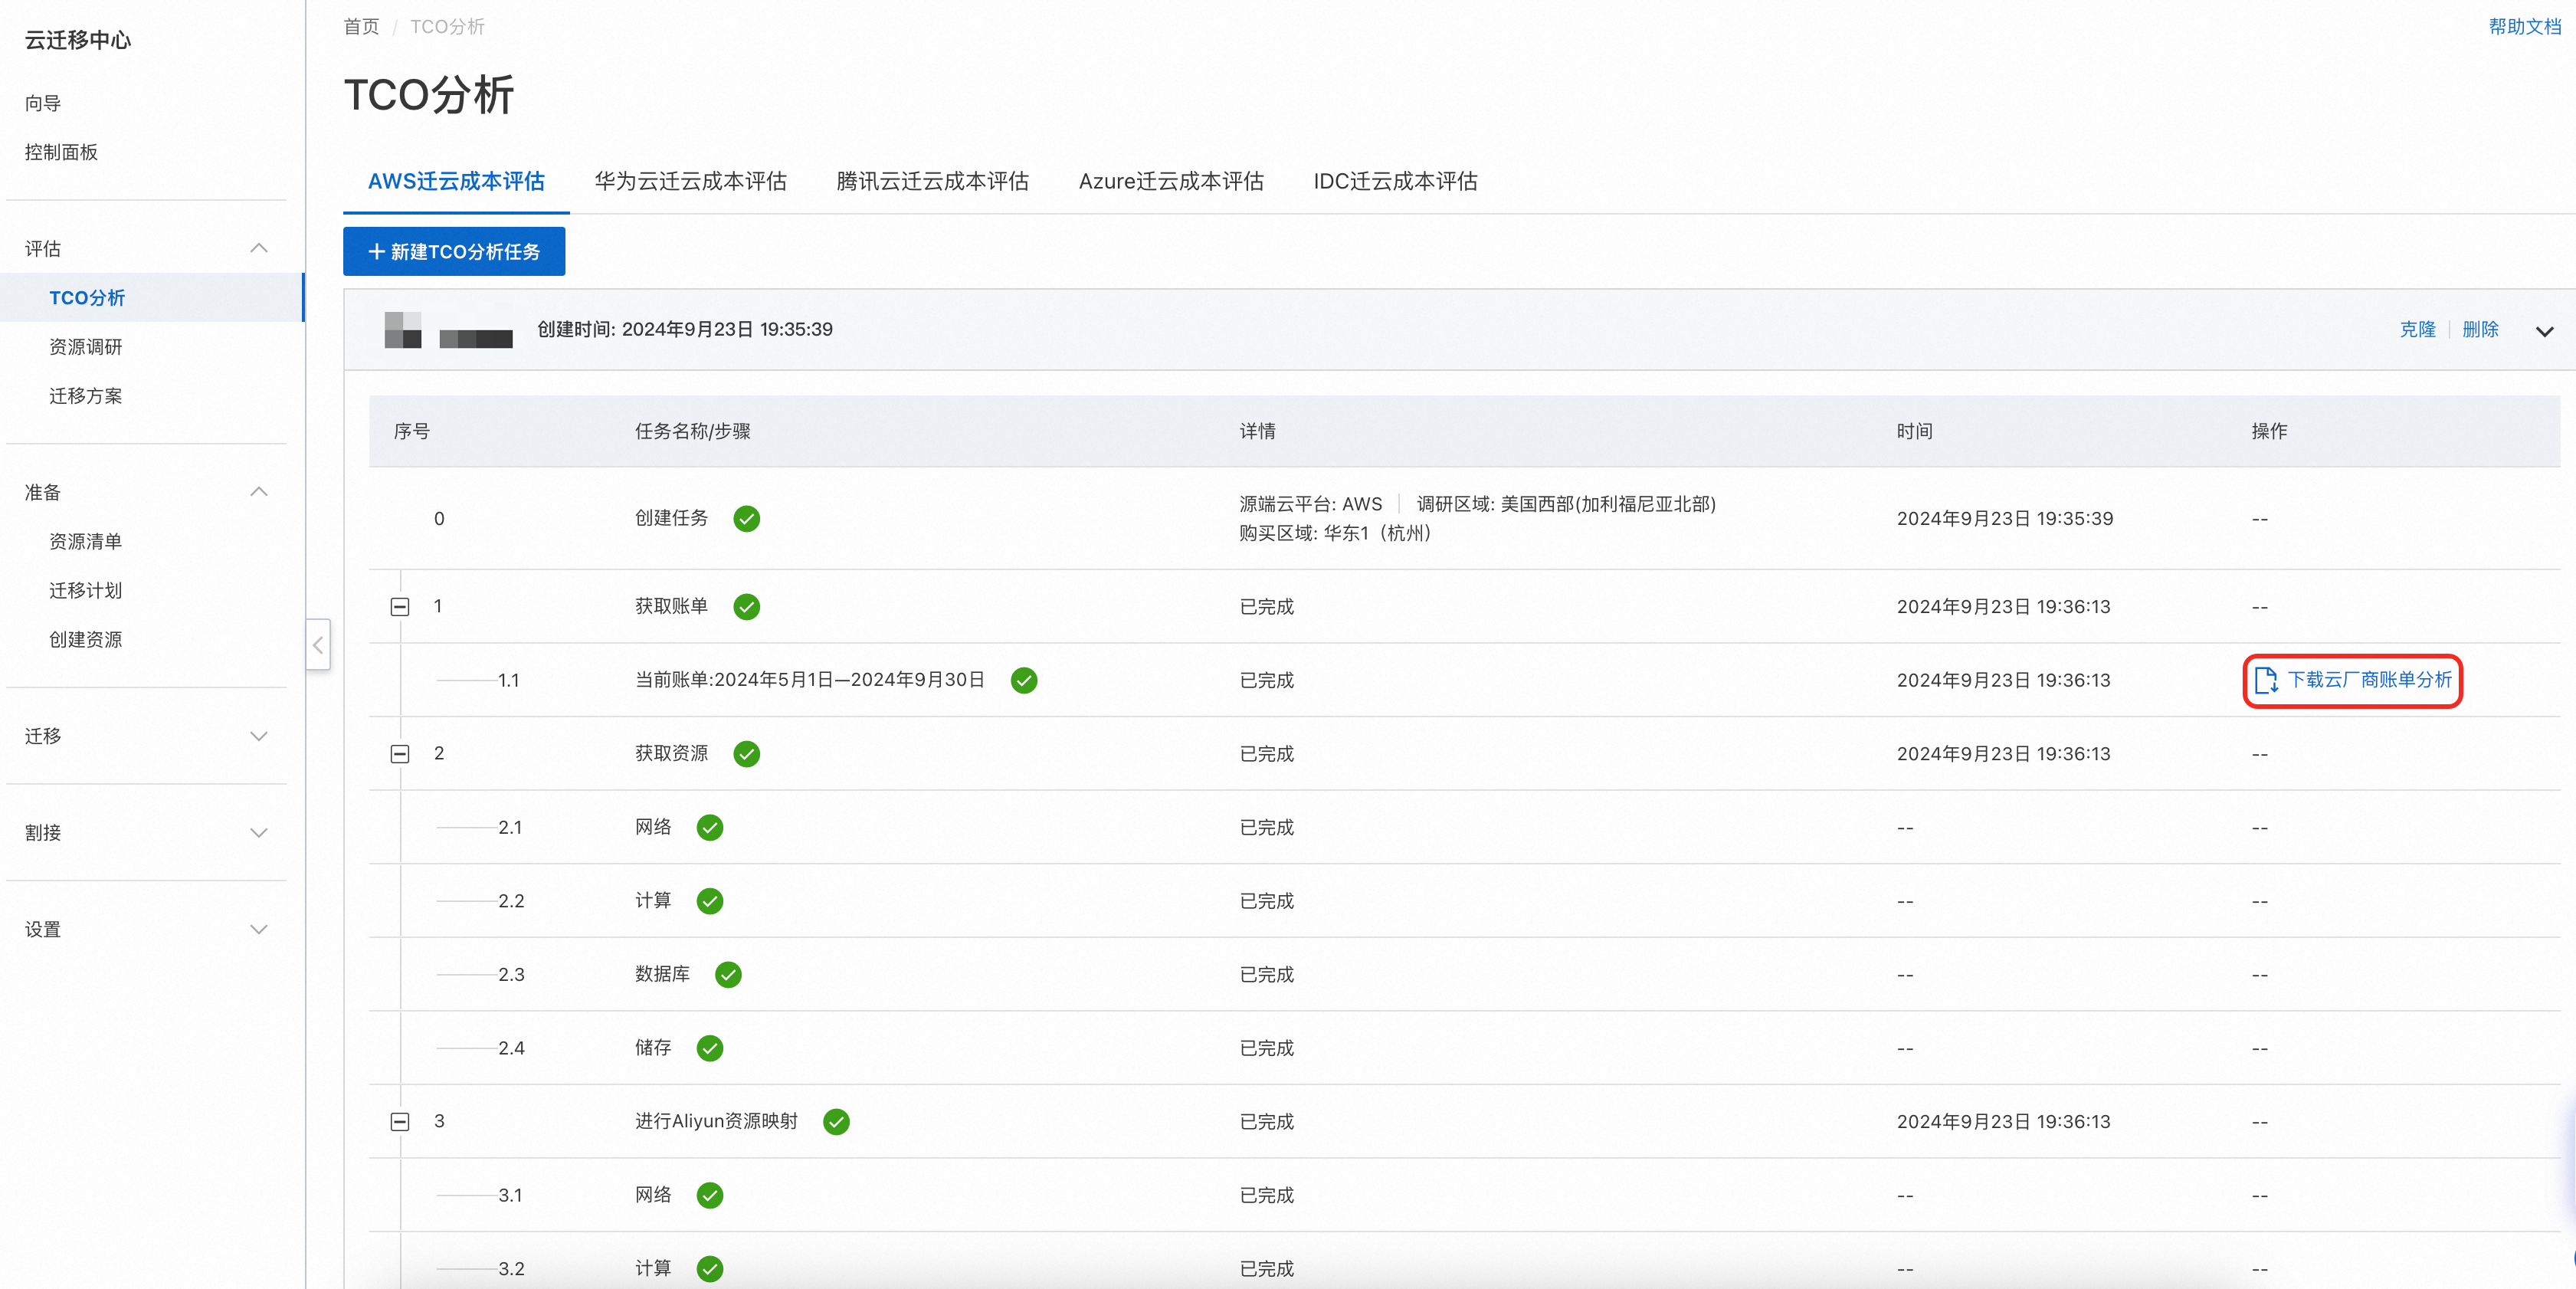Click green check icon on row 3.2 计算
2576x1289 pixels.
click(709, 1269)
